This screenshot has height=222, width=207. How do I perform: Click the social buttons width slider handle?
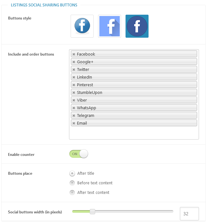pos(92,211)
